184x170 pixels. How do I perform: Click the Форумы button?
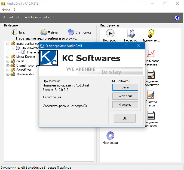[125, 105]
